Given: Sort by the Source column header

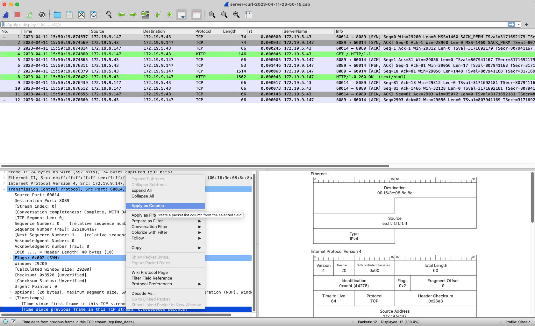Looking at the screenshot, I should point(116,31).
